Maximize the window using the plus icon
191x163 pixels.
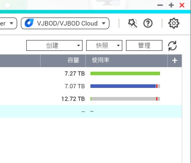click(x=171, y=5)
